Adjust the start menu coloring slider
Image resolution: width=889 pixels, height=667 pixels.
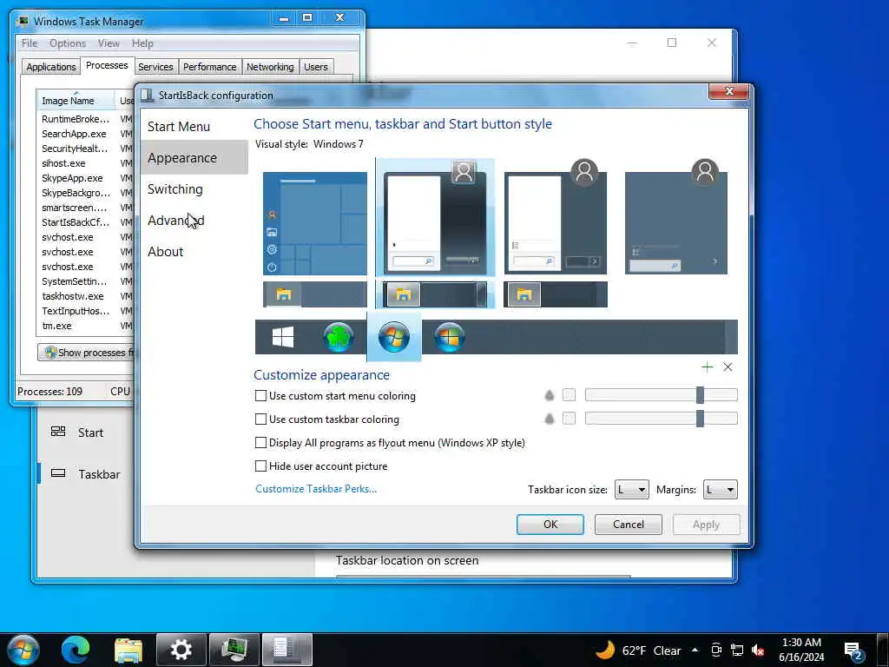click(661, 395)
